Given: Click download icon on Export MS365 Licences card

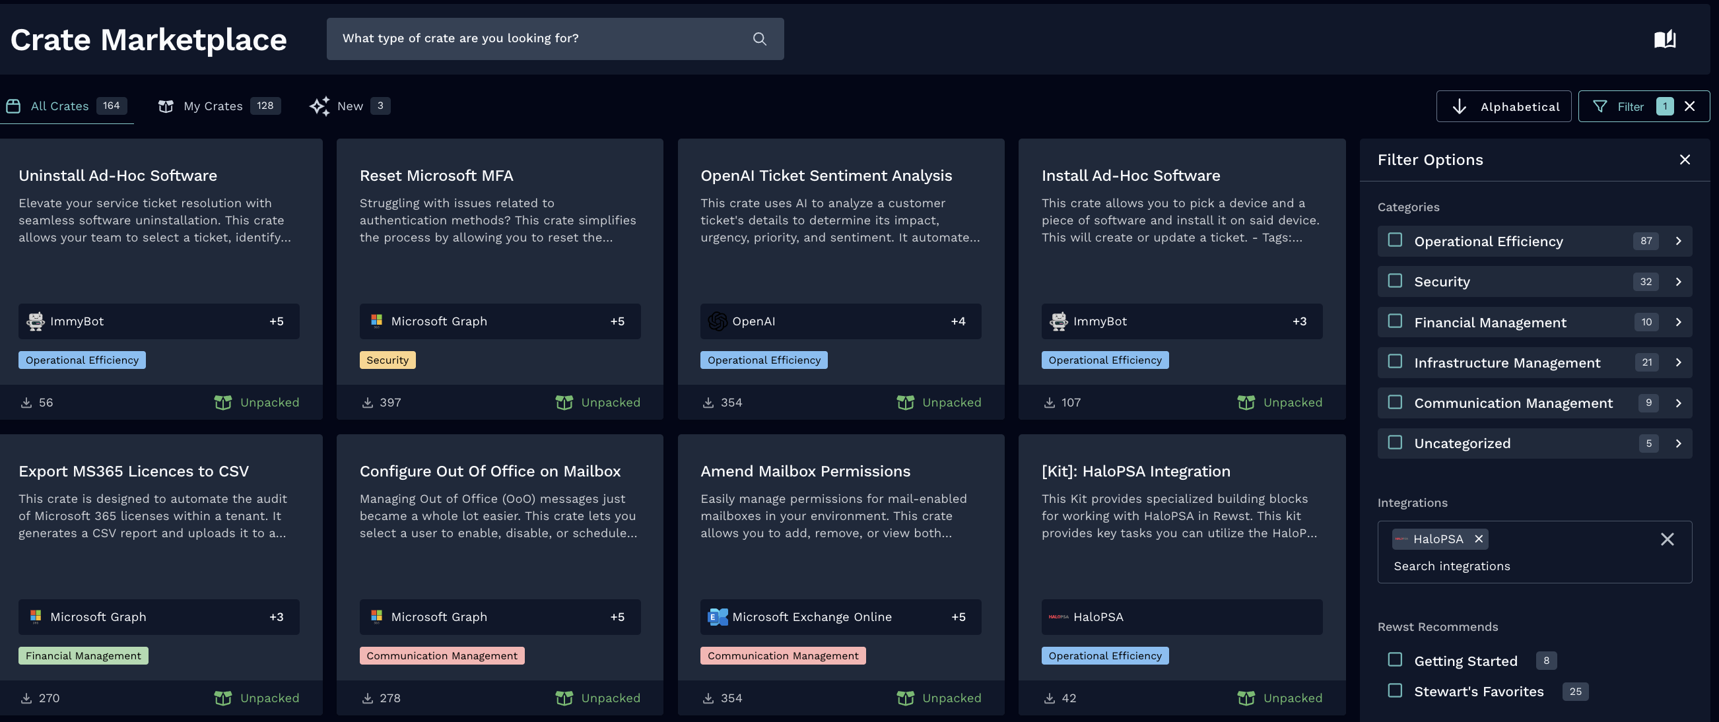Looking at the screenshot, I should pos(26,698).
